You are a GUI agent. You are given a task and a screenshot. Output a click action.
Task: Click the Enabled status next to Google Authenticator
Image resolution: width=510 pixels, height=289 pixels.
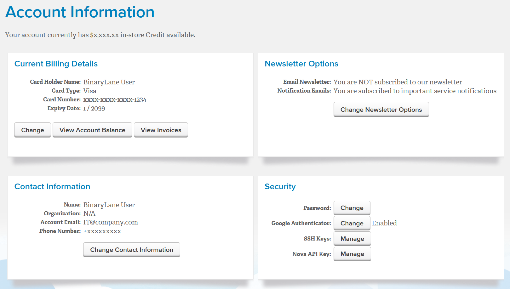(x=384, y=223)
